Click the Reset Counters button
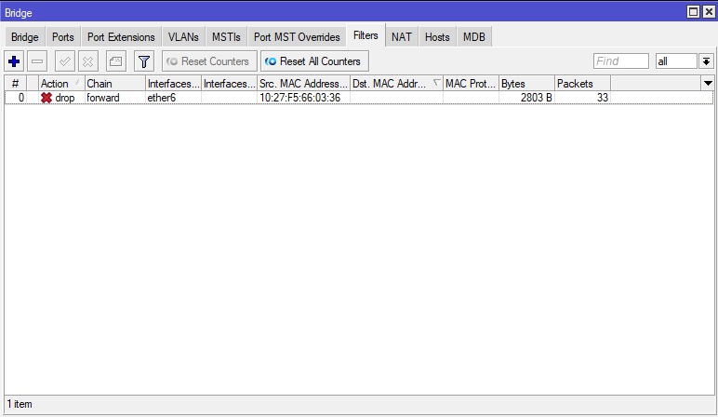Screen dimensions: 718x417 point(209,61)
